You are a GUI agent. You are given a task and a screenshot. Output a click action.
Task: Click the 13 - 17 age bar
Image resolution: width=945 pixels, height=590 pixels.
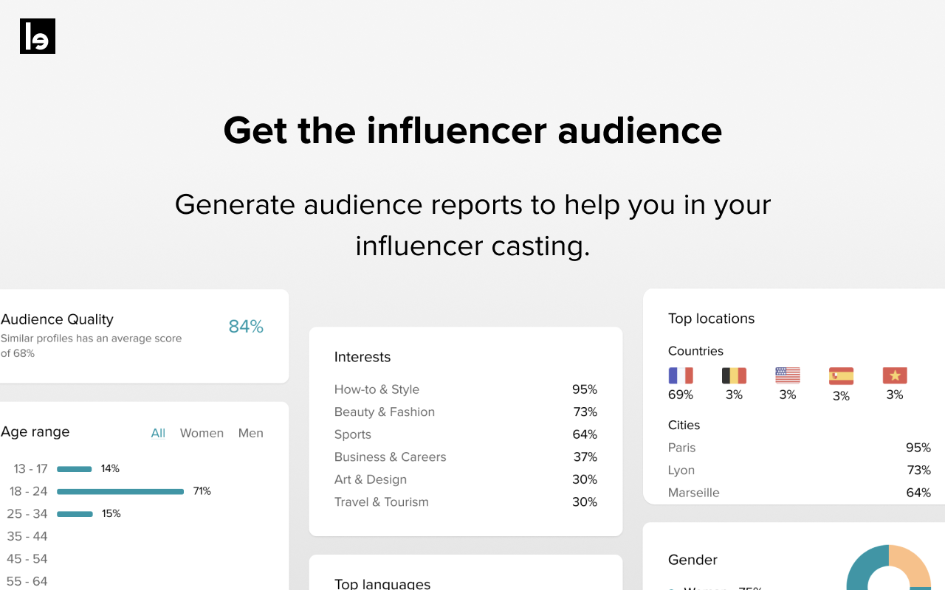pyautogui.click(x=75, y=469)
